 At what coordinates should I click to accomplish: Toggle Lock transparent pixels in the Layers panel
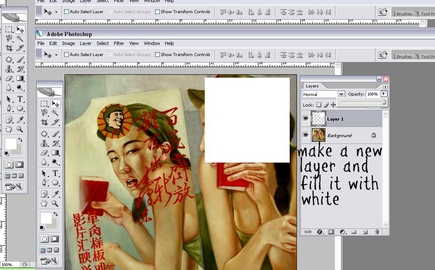click(x=319, y=105)
